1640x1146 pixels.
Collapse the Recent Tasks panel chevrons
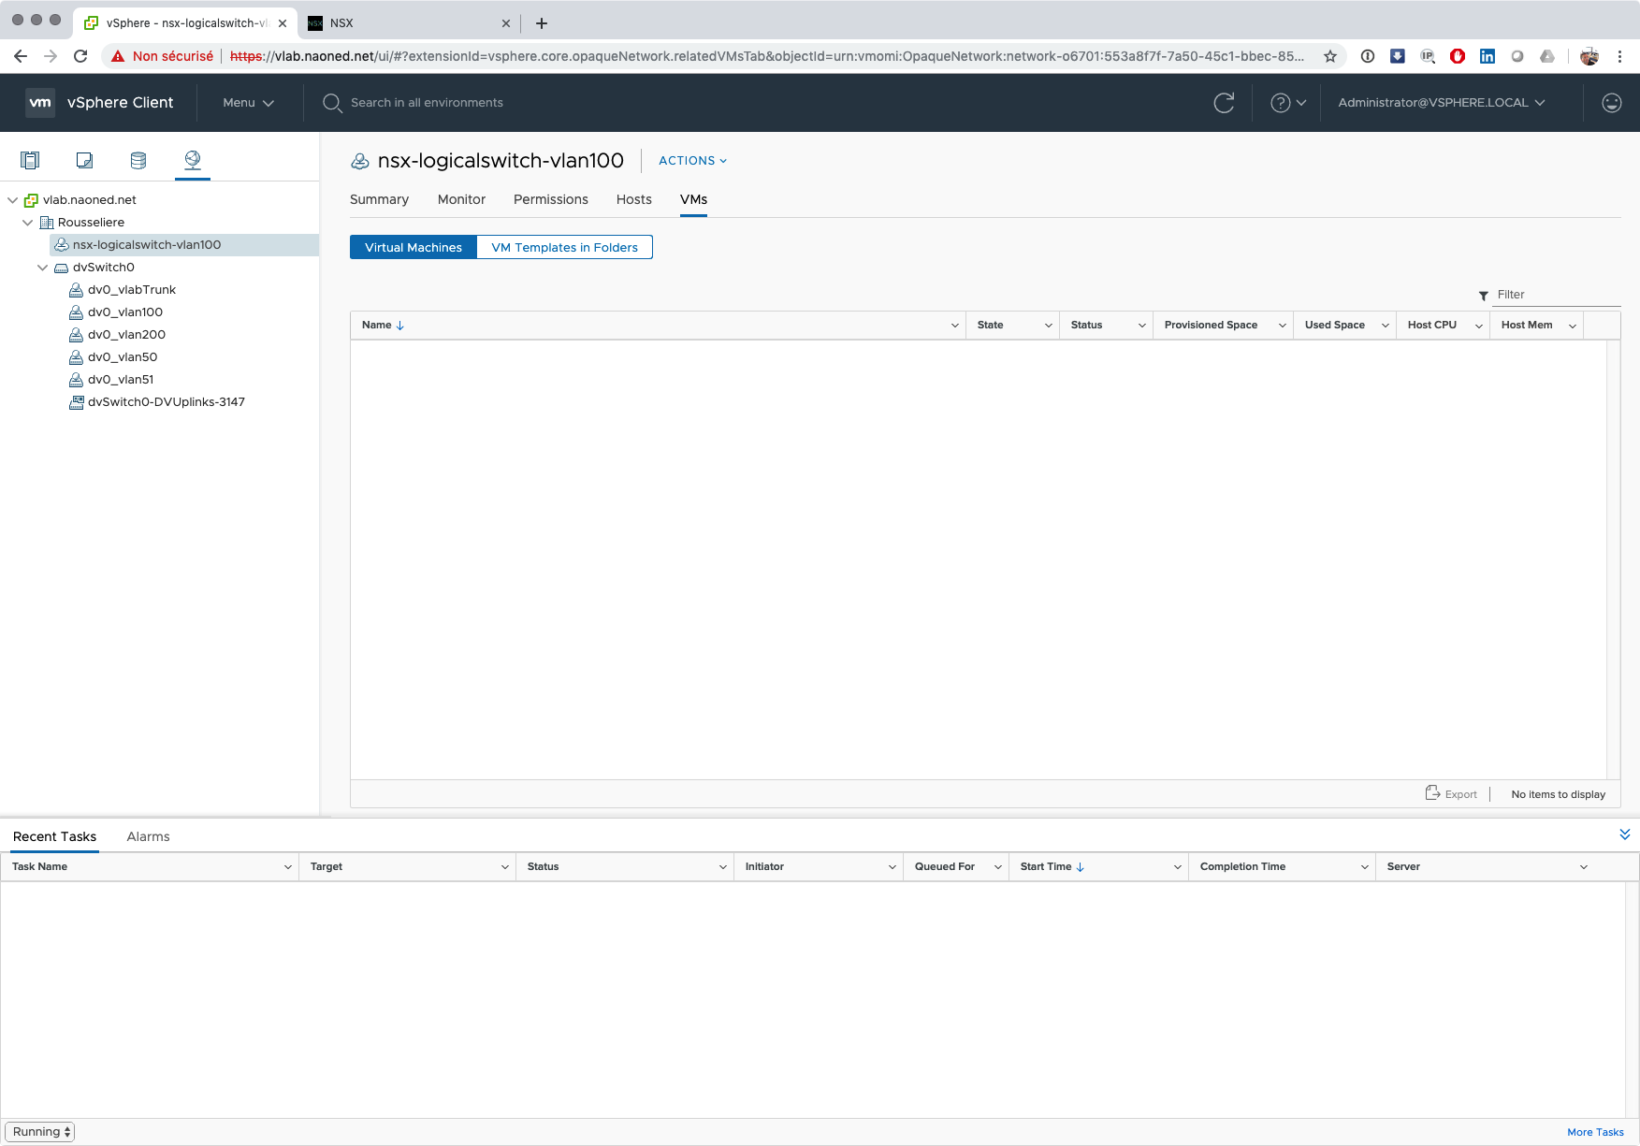coord(1624,834)
